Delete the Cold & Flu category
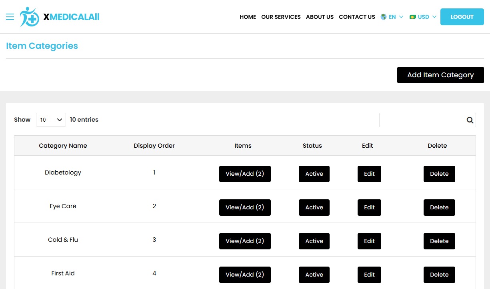Viewport: 490px width, 289px height. point(439,241)
